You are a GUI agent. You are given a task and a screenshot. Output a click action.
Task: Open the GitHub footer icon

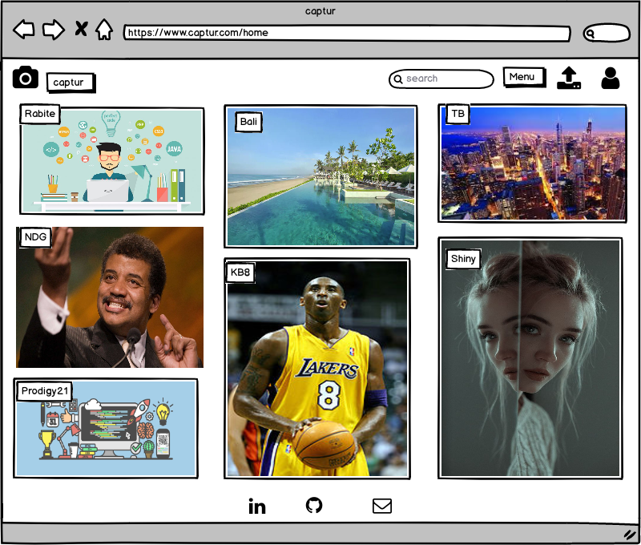(314, 506)
